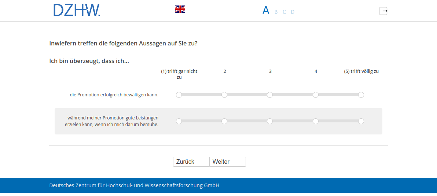
Task: Choose option 4 for 'Promotion erfolgreich bewältigen'
Action: pos(316,95)
